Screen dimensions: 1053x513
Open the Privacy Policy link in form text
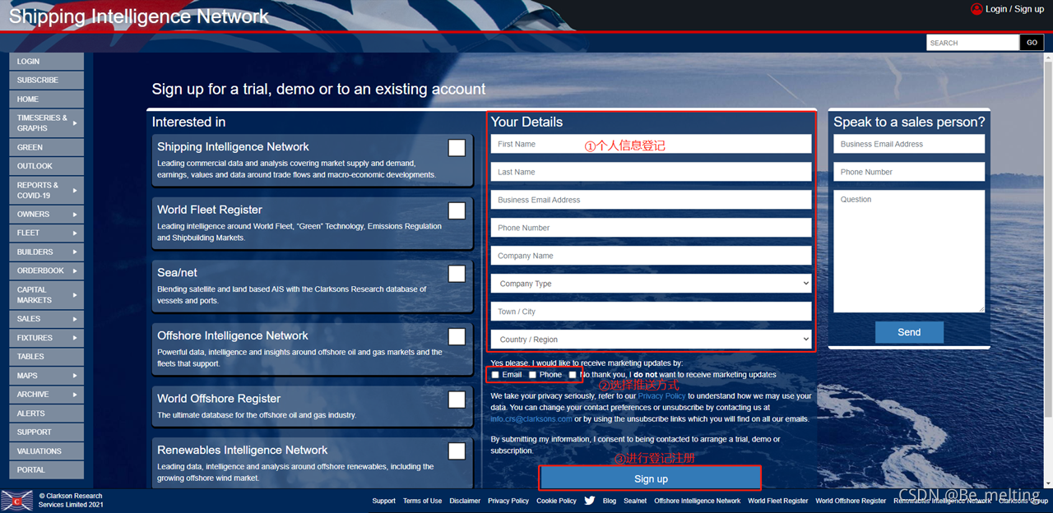coord(661,396)
